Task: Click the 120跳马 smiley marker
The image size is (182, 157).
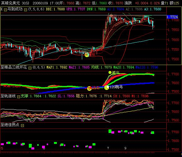Action: click(107, 88)
